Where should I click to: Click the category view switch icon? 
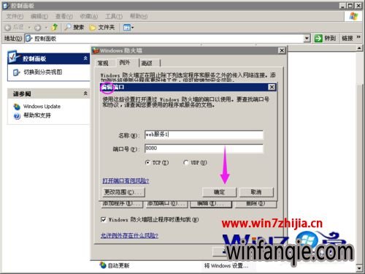tap(16, 72)
